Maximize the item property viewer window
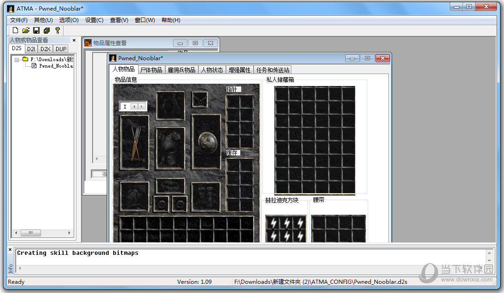The height and width of the screenshot is (293, 504). click(x=195, y=43)
